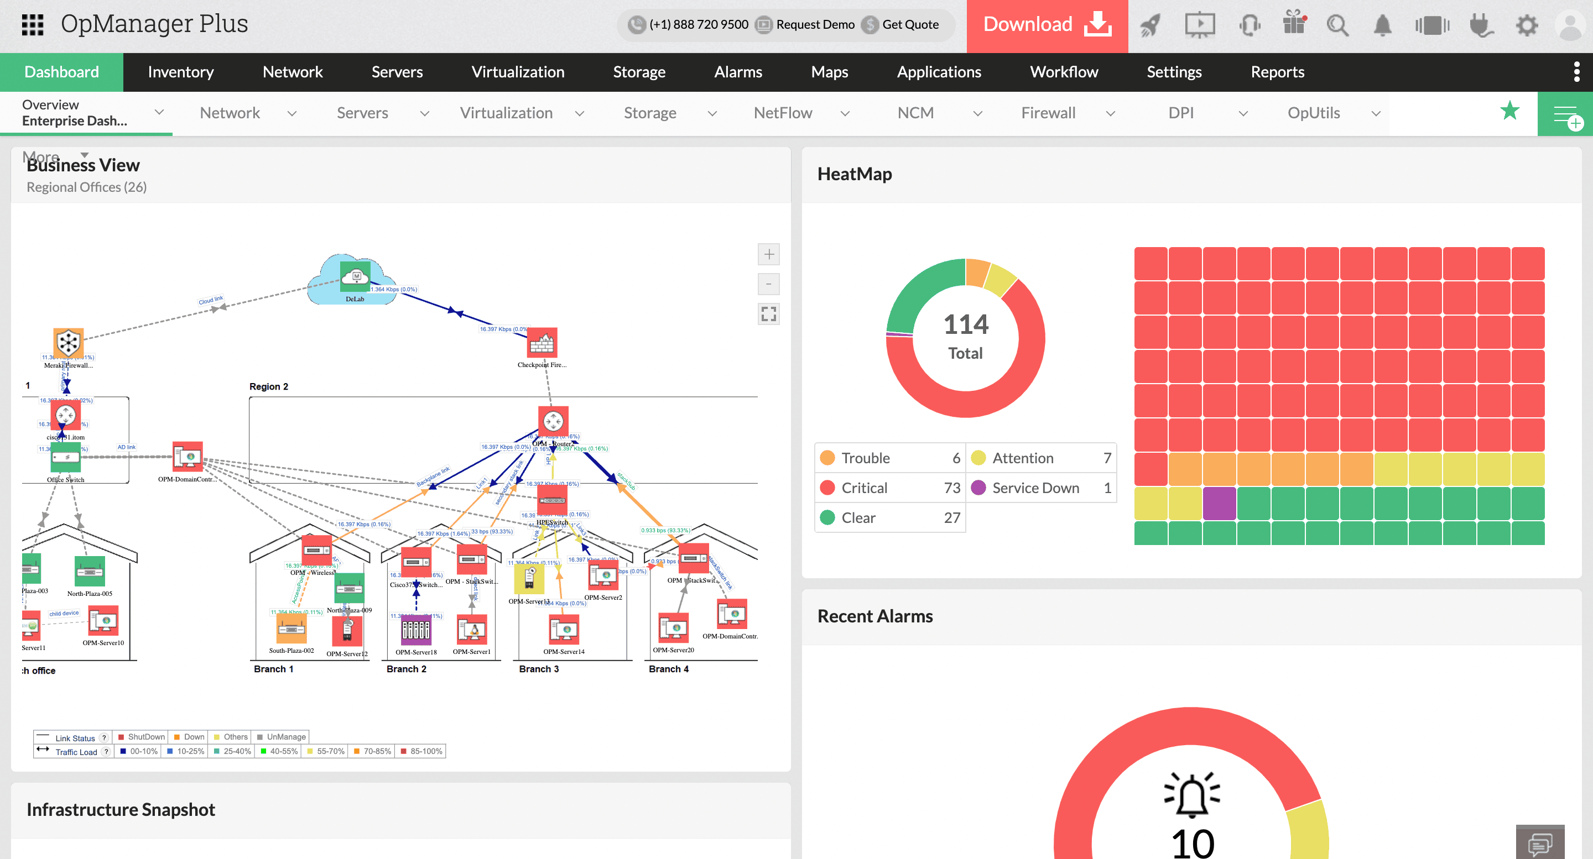Expand the OpUtils dropdown arrow
This screenshot has width=1593, height=859.
1376,113
